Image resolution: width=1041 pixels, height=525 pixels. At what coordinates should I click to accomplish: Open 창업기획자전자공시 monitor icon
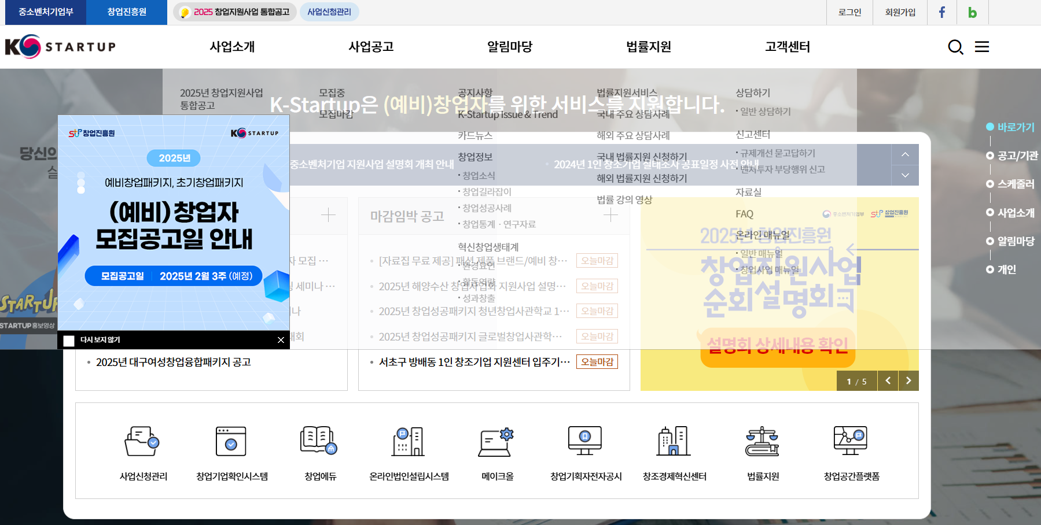click(x=585, y=441)
